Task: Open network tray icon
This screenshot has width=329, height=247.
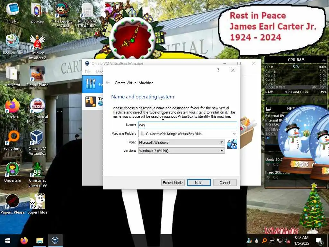Action: (x=280, y=241)
